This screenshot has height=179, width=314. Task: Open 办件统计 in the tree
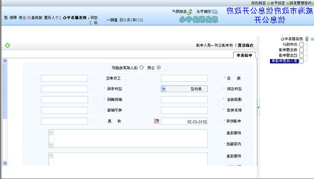pyautogui.click(x=290, y=44)
